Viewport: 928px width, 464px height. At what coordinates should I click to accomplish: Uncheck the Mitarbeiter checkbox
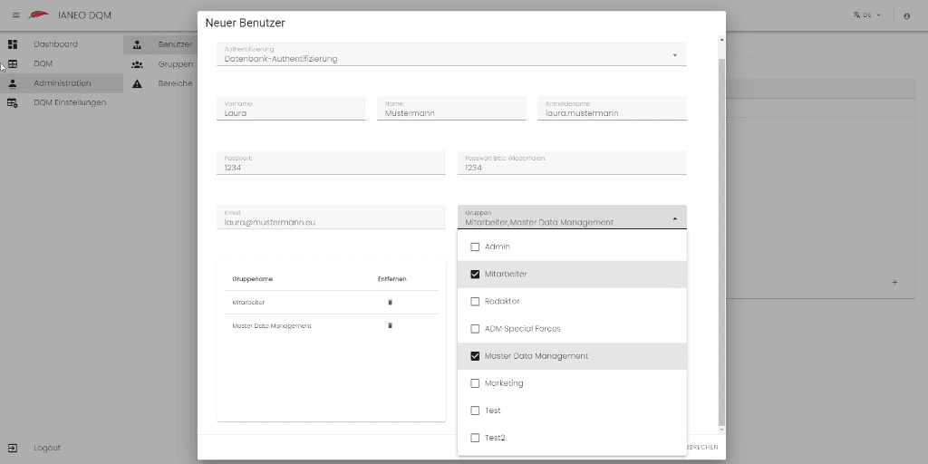(x=475, y=274)
